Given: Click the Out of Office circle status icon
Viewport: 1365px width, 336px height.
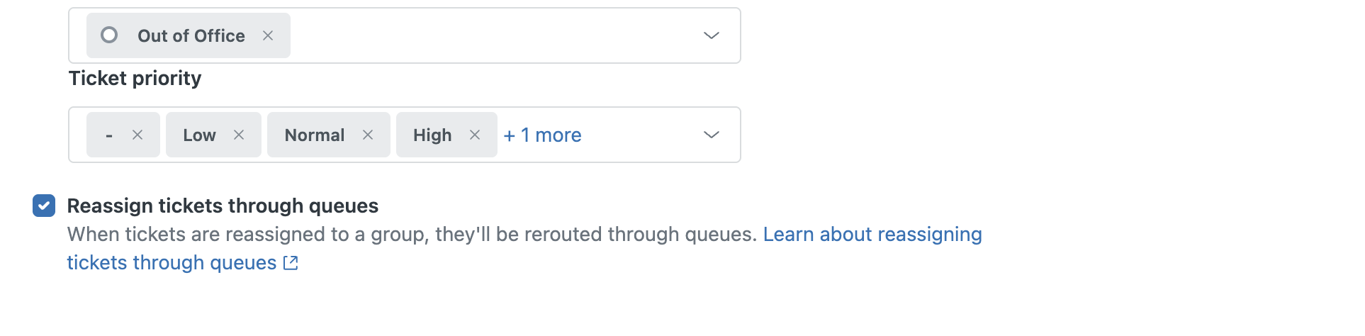Looking at the screenshot, I should tap(109, 35).
